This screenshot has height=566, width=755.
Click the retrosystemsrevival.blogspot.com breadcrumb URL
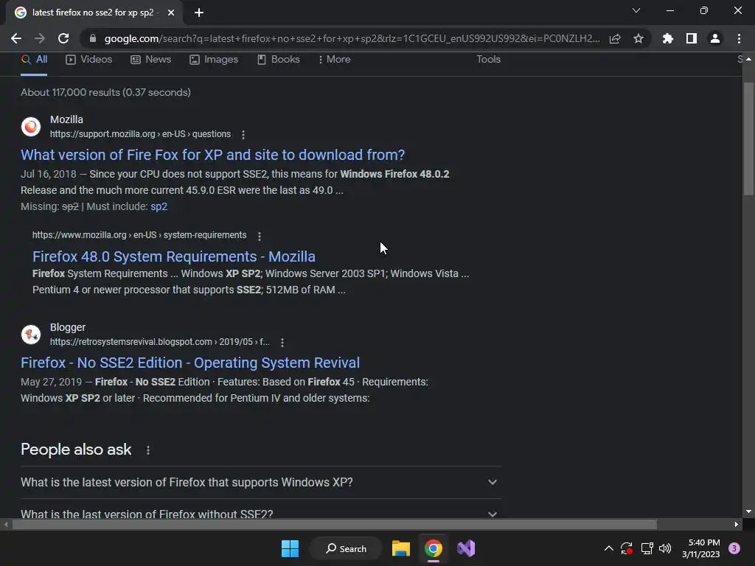coord(159,342)
